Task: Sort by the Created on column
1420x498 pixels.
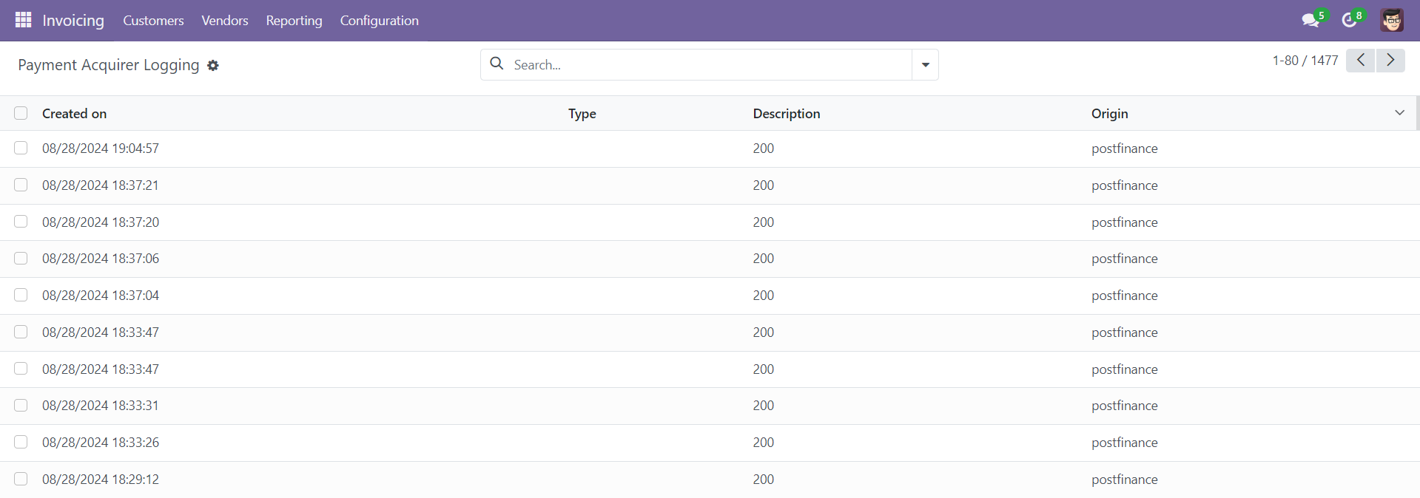Action: pos(75,114)
